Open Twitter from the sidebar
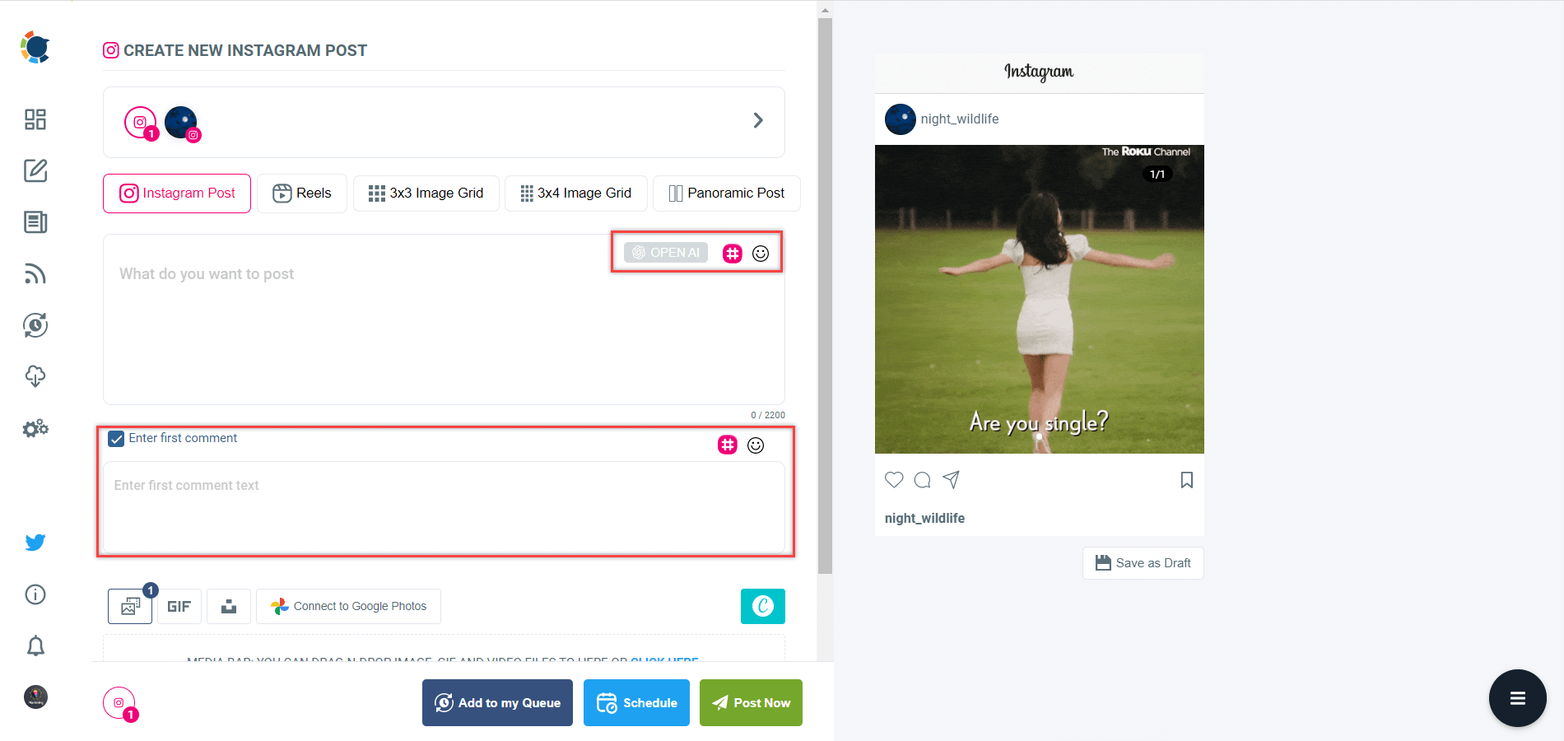The width and height of the screenshot is (1564, 741). [35, 542]
